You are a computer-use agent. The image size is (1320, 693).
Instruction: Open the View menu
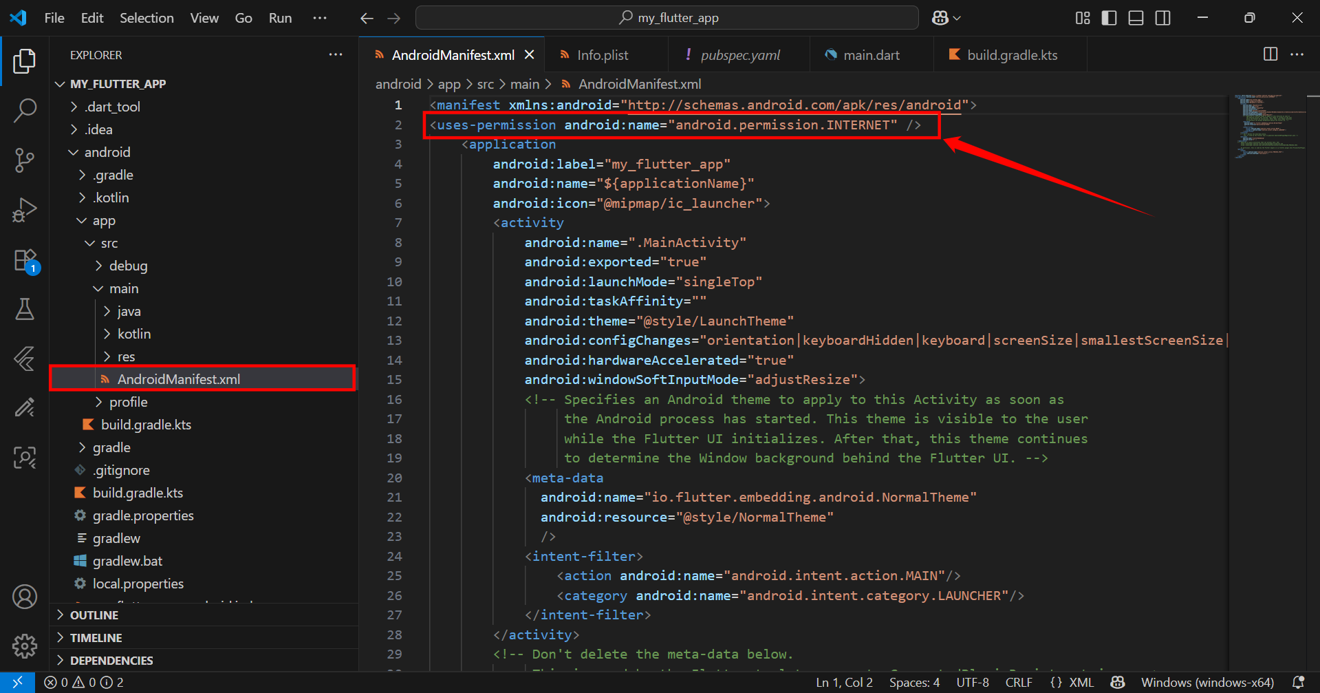[204, 18]
